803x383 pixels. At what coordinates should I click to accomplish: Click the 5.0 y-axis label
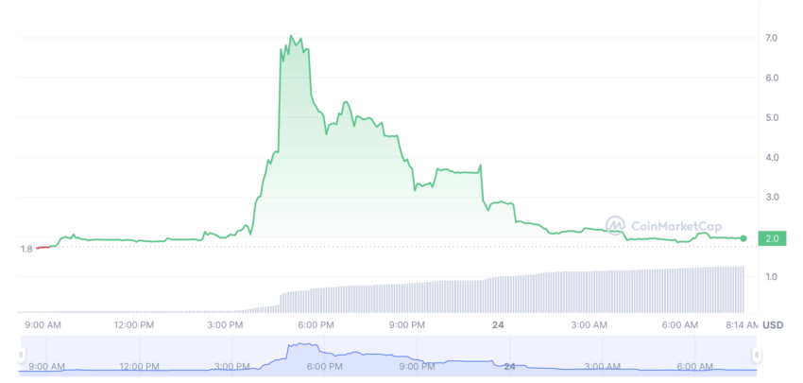click(771, 118)
